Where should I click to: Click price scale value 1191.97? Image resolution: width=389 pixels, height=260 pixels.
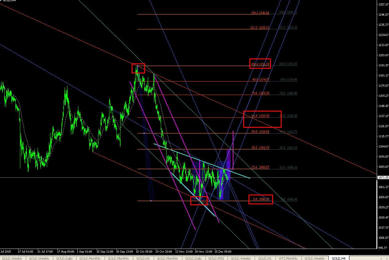point(383,65)
